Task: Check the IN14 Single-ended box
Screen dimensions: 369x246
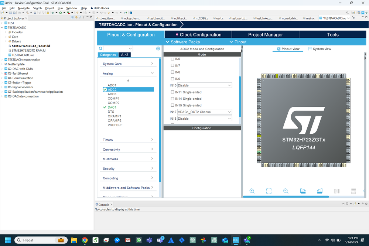Action: pos(172,99)
